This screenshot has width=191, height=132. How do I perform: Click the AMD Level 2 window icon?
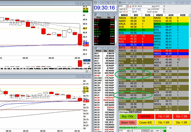[x=121, y=2]
